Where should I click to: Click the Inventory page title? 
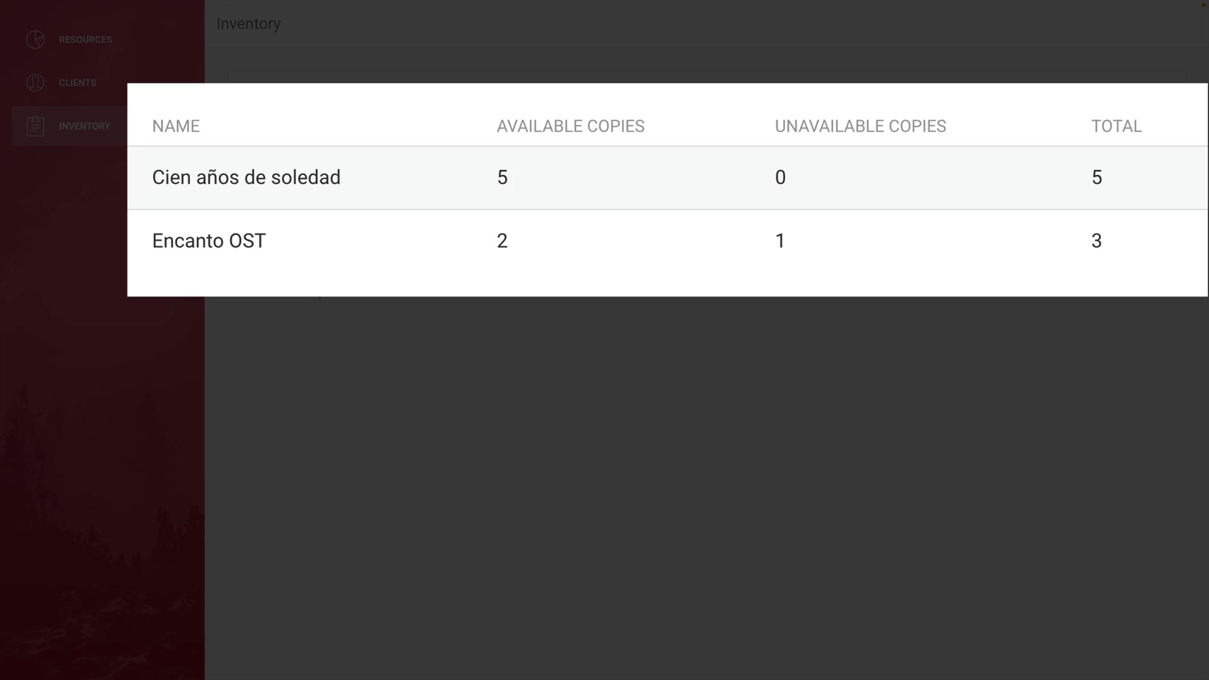point(248,24)
